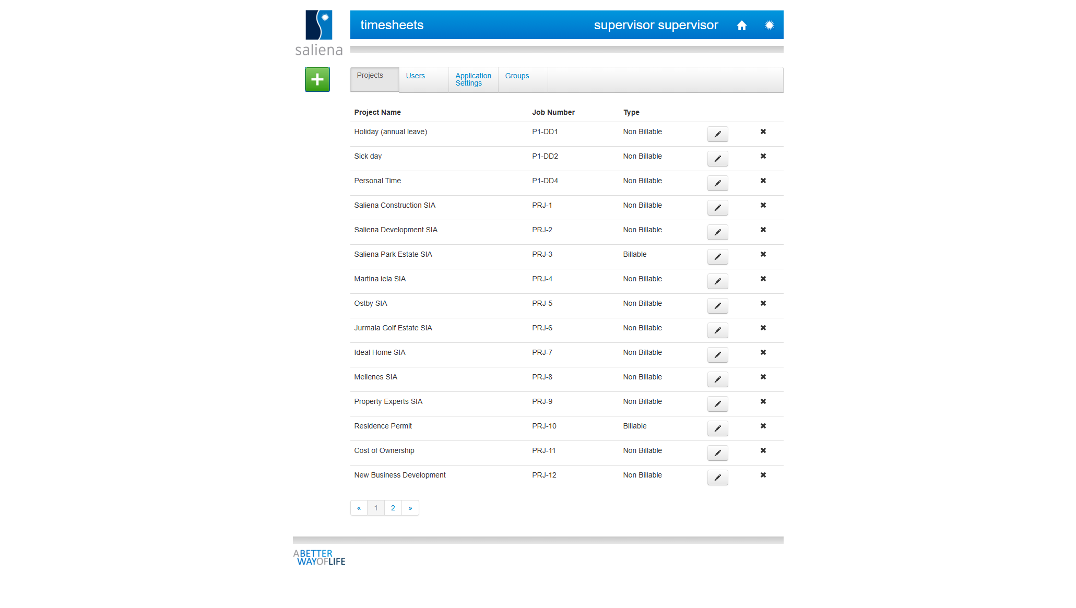Edit the Holiday (annual leave) project
Image resolution: width=1076 pixels, height=608 pixels.
click(x=717, y=134)
